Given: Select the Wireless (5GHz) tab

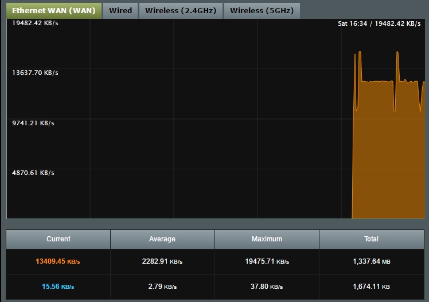Looking at the screenshot, I should pos(262,10).
